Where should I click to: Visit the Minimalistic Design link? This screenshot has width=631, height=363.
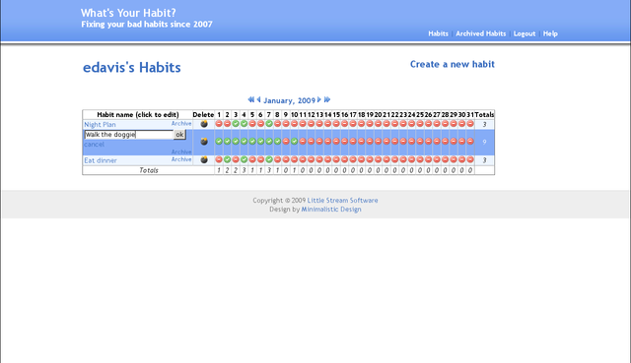[331, 210]
